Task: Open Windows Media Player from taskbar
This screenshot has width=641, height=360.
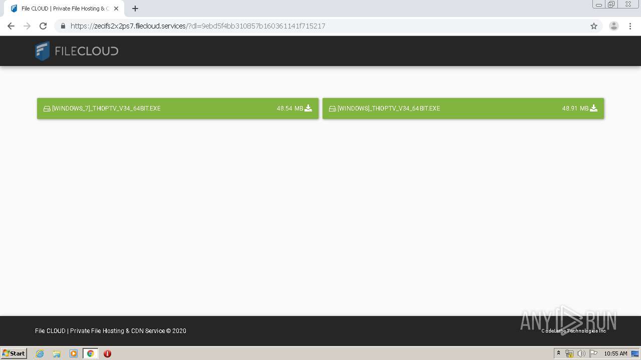Action: (74, 353)
